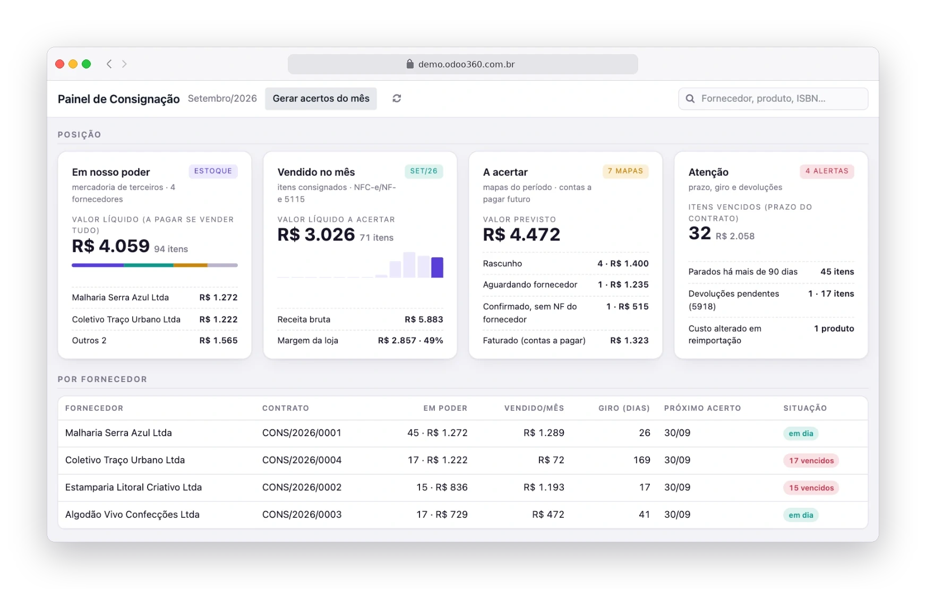Click Margem da loja line
The image size is (926, 589).
tap(360, 341)
